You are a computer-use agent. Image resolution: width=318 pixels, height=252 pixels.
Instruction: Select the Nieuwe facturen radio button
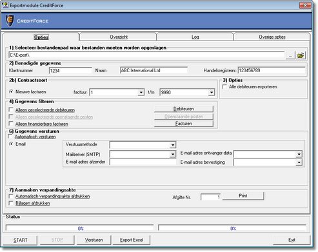click(11, 92)
